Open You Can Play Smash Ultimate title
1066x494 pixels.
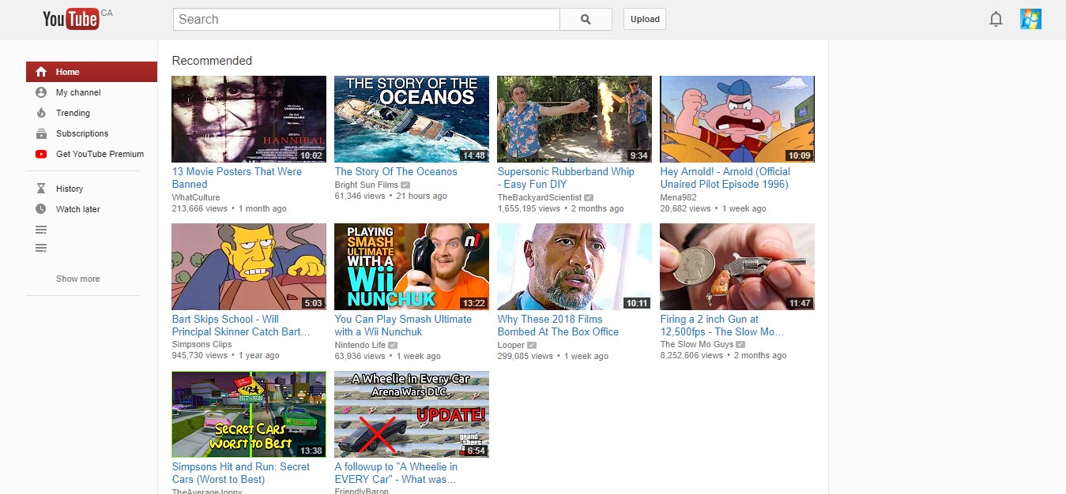pos(403,325)
